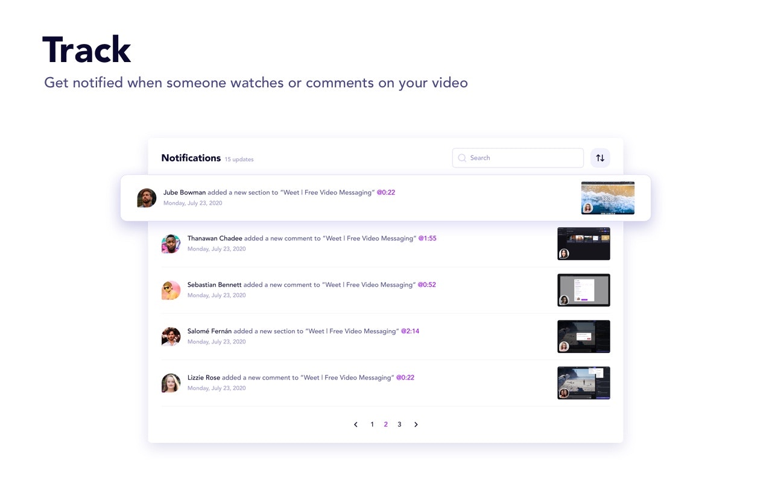Open the sort notifications icon
This screenshot has width=772, height=482.
600,157
